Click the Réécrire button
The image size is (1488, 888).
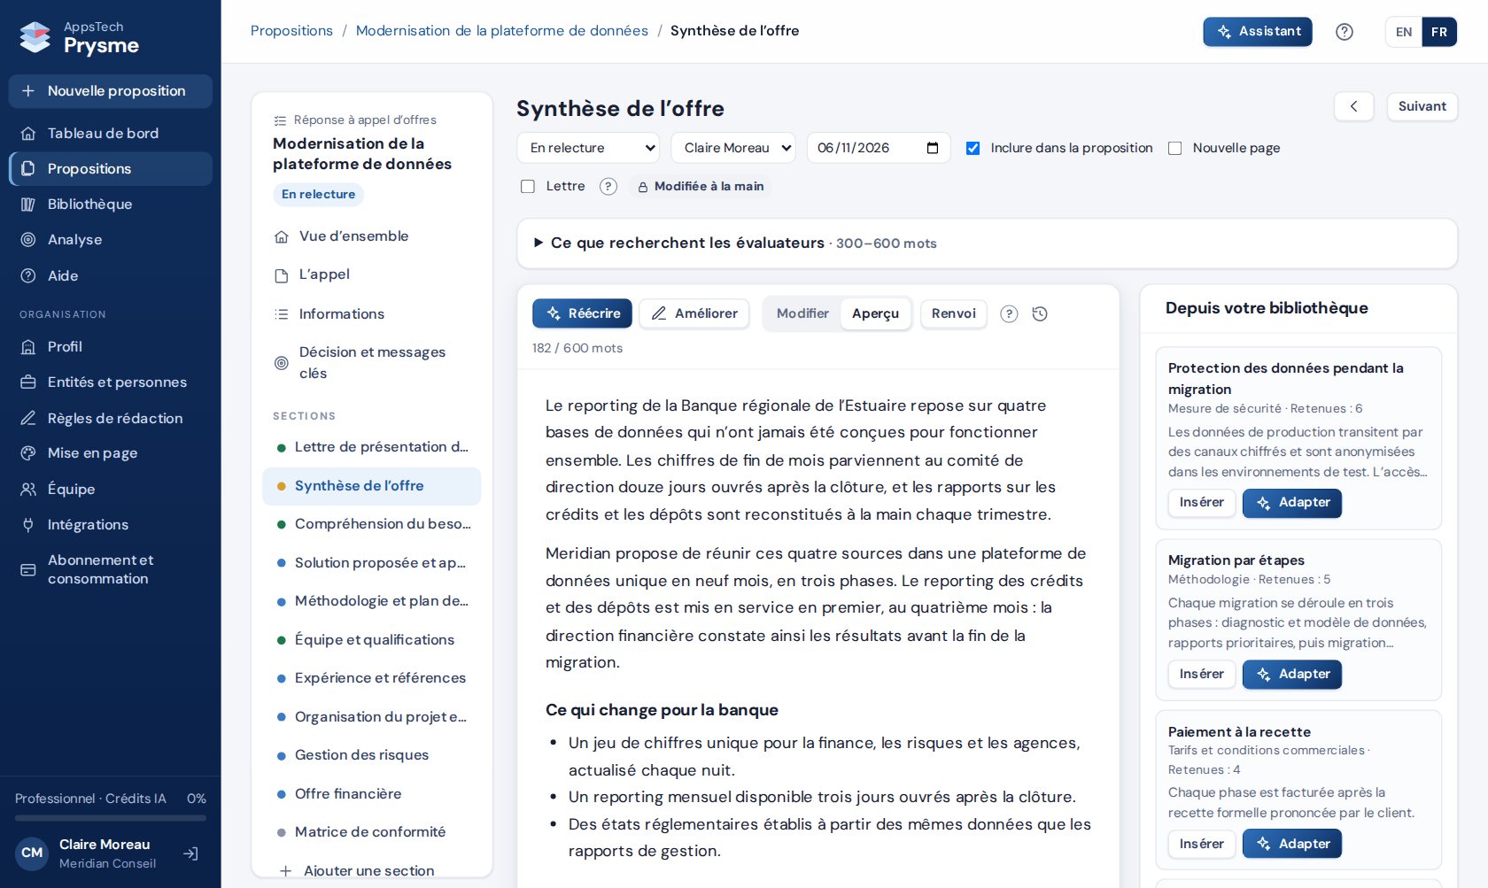582,313
